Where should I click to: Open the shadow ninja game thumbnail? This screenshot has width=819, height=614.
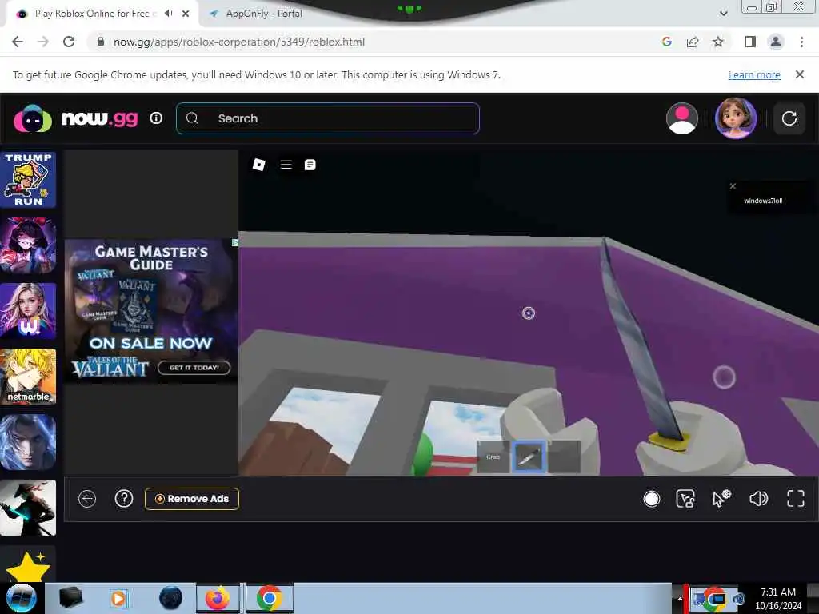(28, 508)
